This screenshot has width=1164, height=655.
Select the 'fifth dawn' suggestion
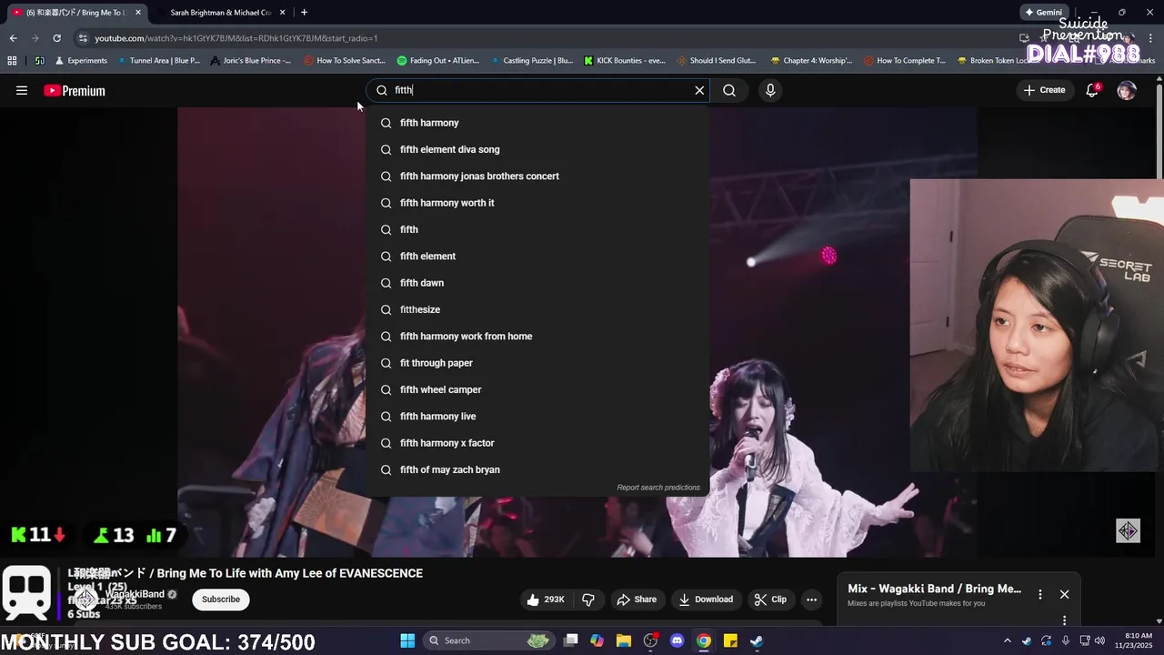(537, 283)
